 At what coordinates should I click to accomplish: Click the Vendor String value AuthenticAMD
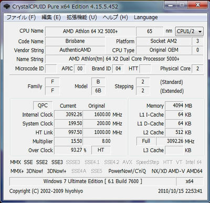click(75, 50)
